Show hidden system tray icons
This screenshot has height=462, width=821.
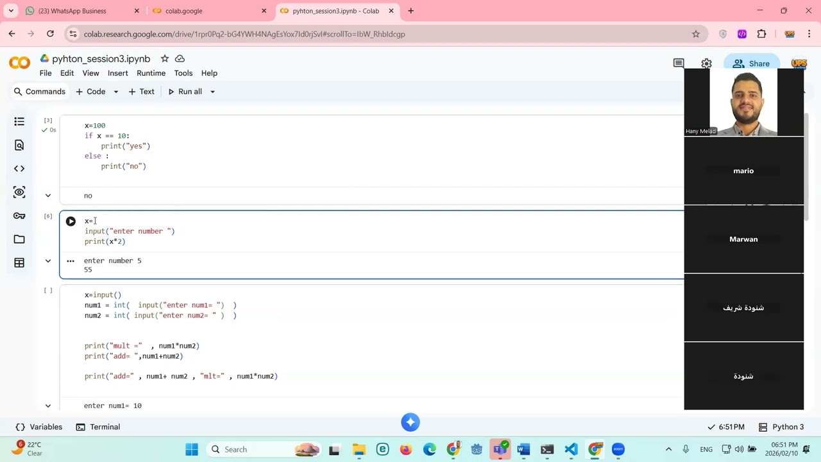[668, 449]
